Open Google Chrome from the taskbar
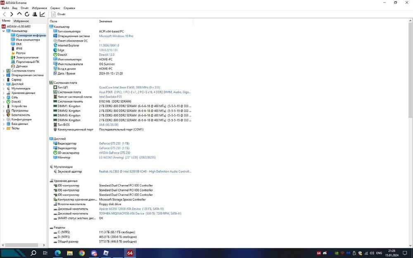Image resolution: width=413 pixels, height=258 pixels. click(x=82, y=253)
